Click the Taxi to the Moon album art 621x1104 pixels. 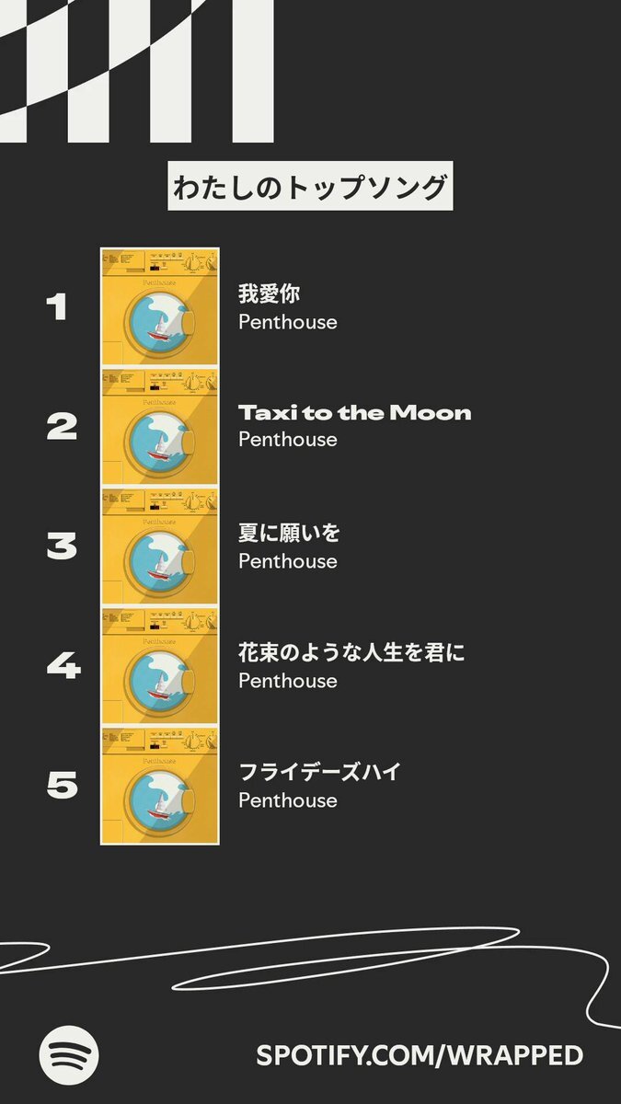(159, 427)
